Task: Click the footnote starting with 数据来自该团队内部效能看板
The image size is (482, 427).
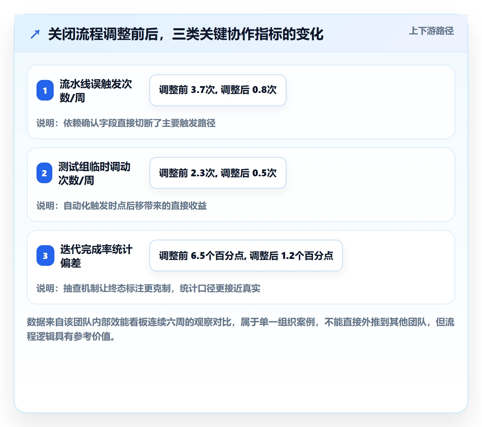Action: coord(241,329)
